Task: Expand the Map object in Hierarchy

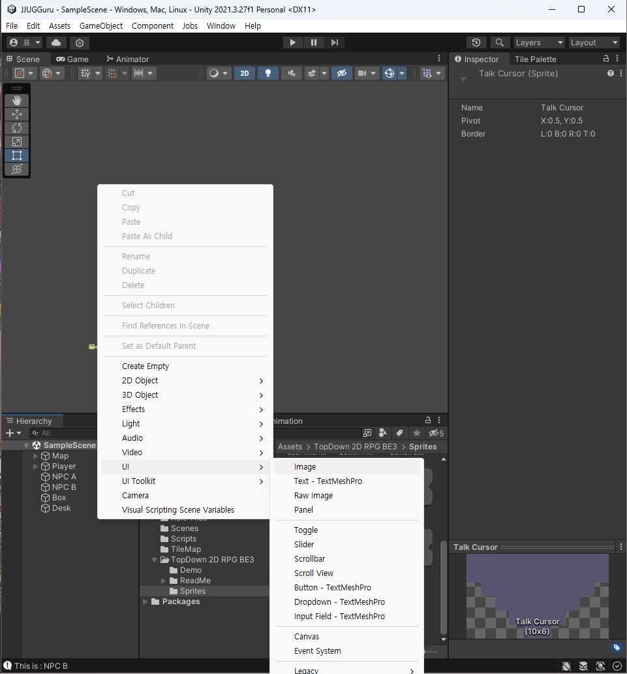Action: 36,456
